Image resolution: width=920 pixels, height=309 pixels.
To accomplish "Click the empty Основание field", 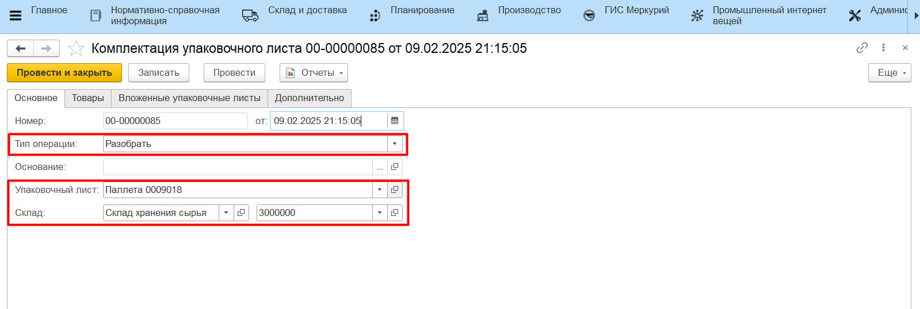I will click(238, 167).
